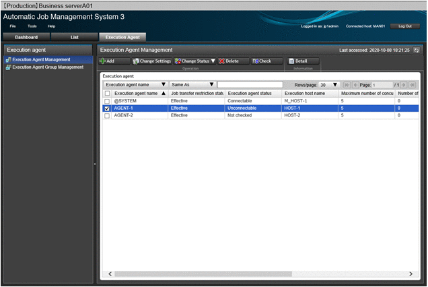
Task: Open the Same As condition dropdown
Action: click(192, 85)
